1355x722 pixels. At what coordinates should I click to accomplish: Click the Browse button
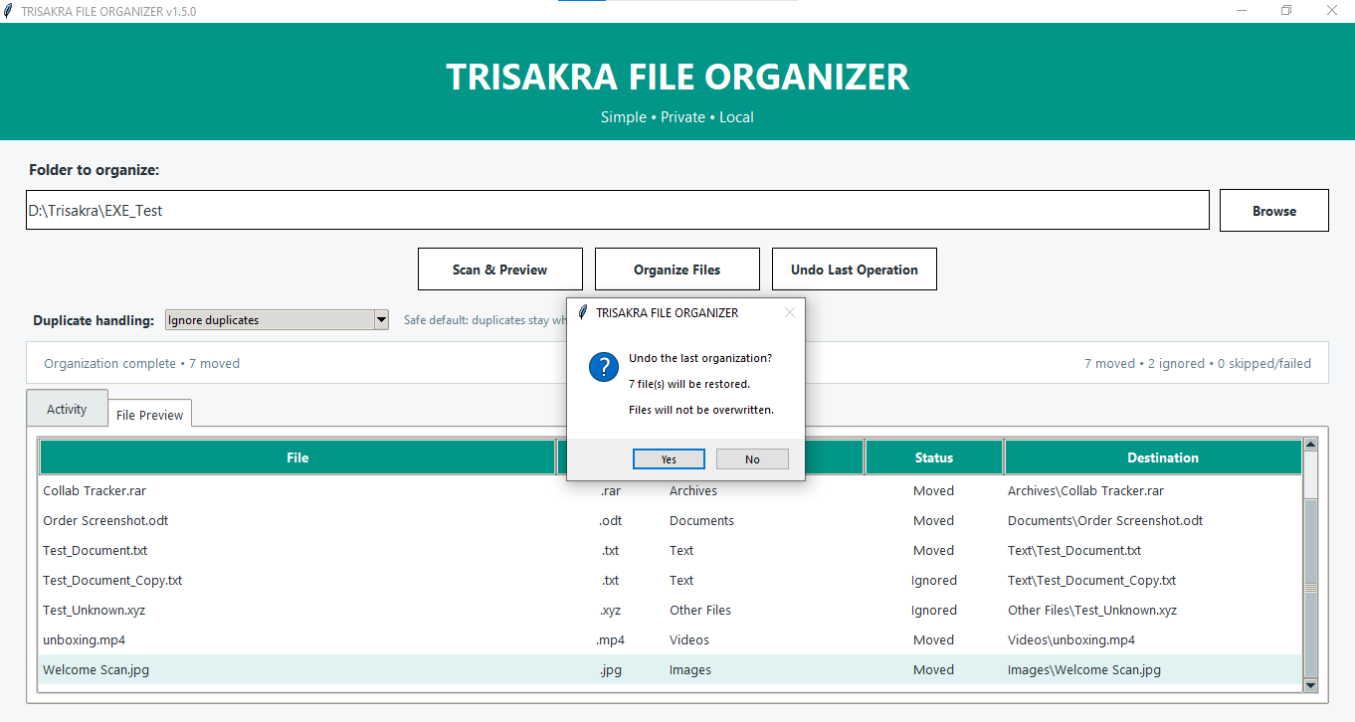[x=1274, y=211]
